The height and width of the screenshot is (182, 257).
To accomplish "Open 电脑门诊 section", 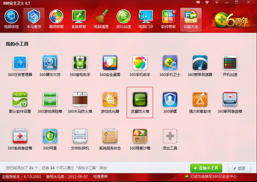I will pyautogui.click(x=146, y=19).
